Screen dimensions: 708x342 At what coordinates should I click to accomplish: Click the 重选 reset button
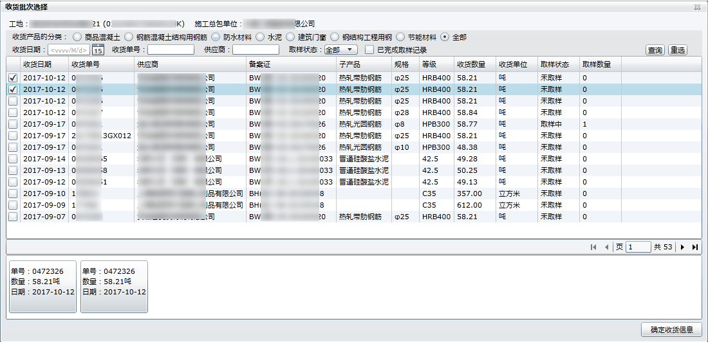coord(677,50)
